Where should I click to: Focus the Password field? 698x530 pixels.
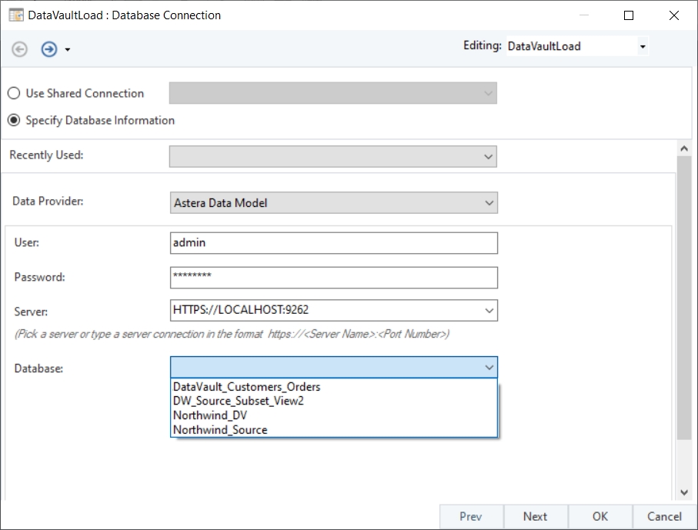pos(333,277)
